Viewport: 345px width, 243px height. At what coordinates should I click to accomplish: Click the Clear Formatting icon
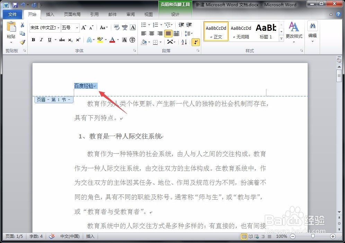117,27
